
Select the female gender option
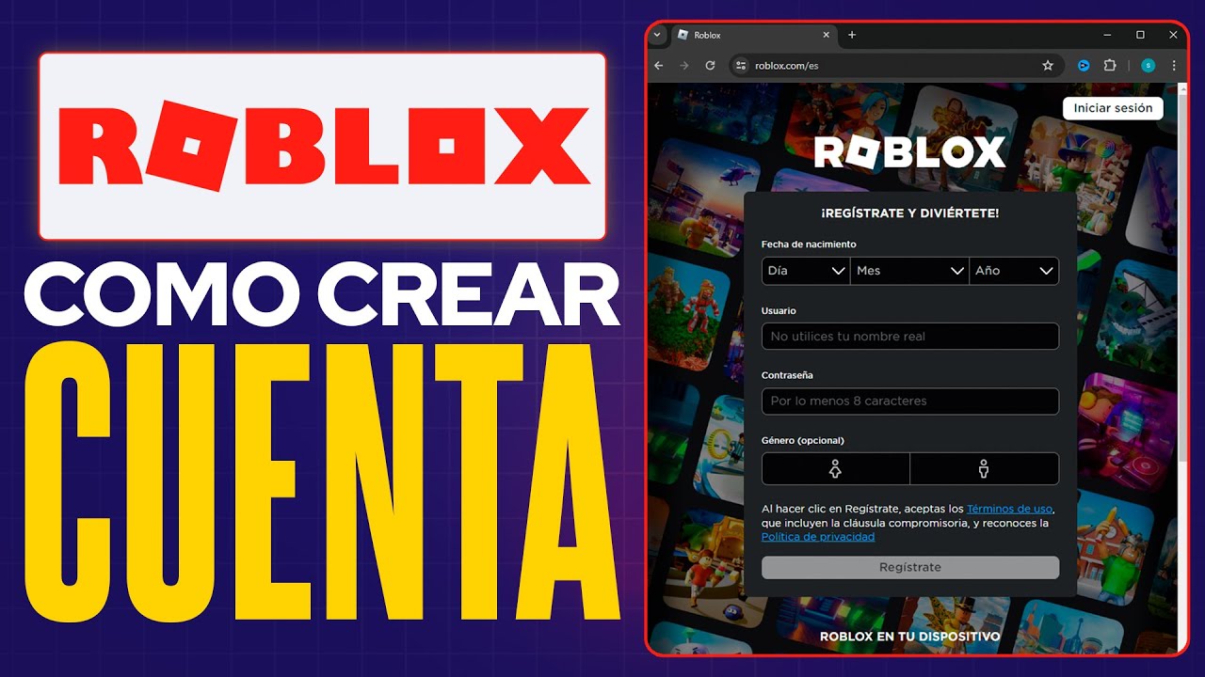(x=835, y=468)
